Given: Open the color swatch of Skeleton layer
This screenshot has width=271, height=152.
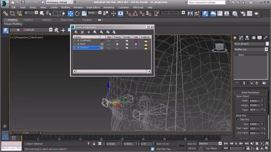Looking at the screenshot, I should (136, 48).
